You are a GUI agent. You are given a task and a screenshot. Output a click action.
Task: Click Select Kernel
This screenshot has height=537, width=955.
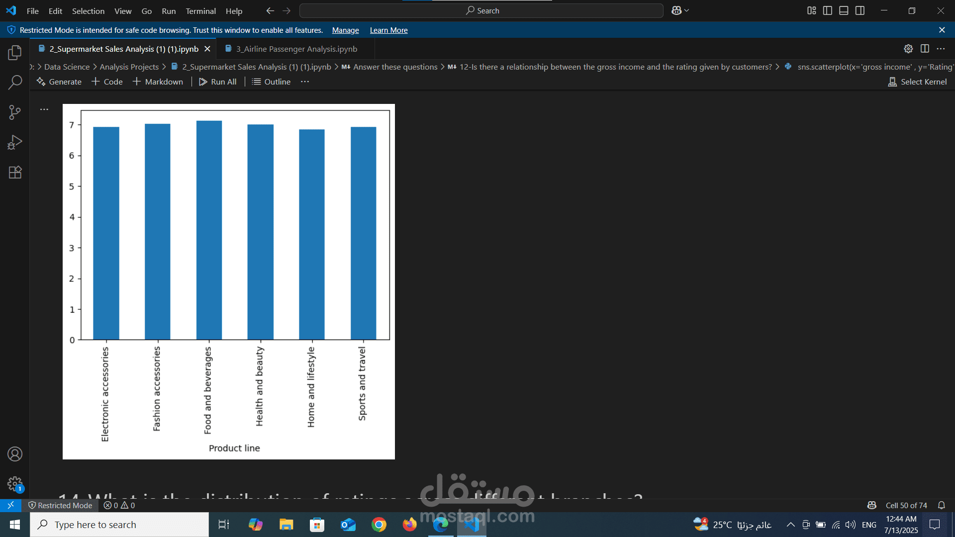[918, 82]
